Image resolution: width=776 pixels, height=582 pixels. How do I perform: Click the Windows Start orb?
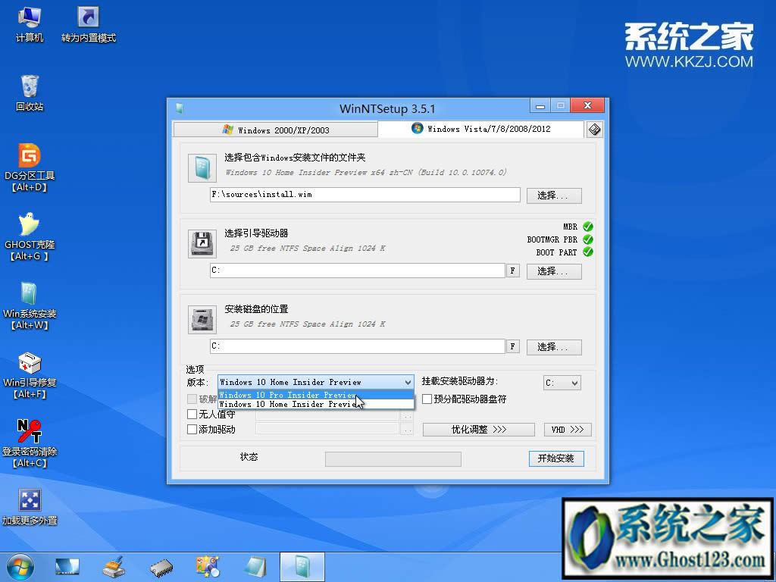point(20,567)
